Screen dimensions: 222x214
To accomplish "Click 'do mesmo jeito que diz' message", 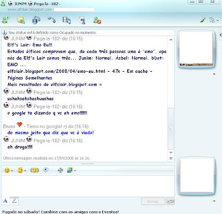I will click(x=51, y=133).
